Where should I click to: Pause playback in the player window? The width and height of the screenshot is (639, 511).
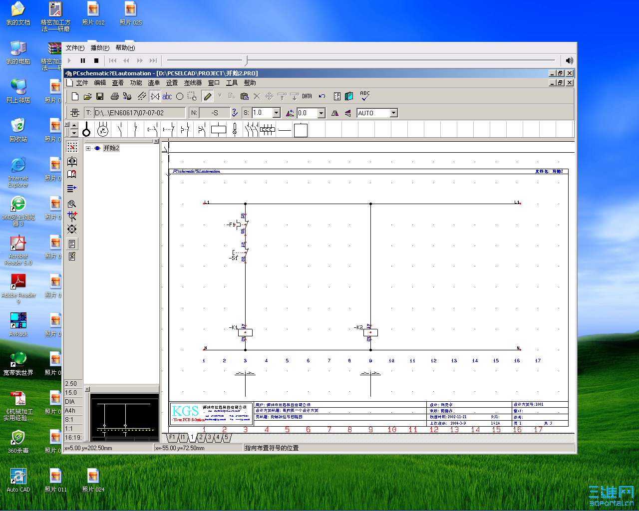(x=83, y=60)
